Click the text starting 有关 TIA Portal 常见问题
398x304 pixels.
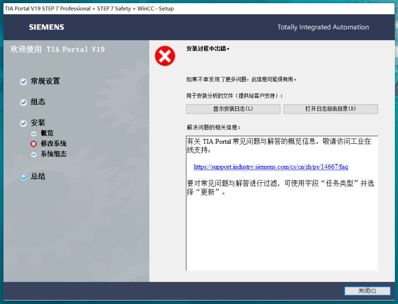[279, 146]
